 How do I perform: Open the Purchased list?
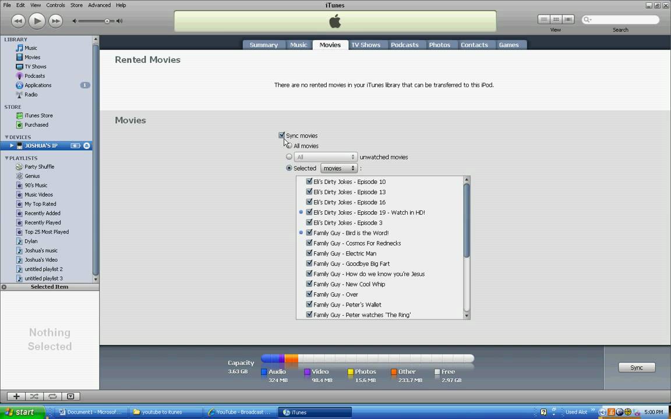coord(36,125)
